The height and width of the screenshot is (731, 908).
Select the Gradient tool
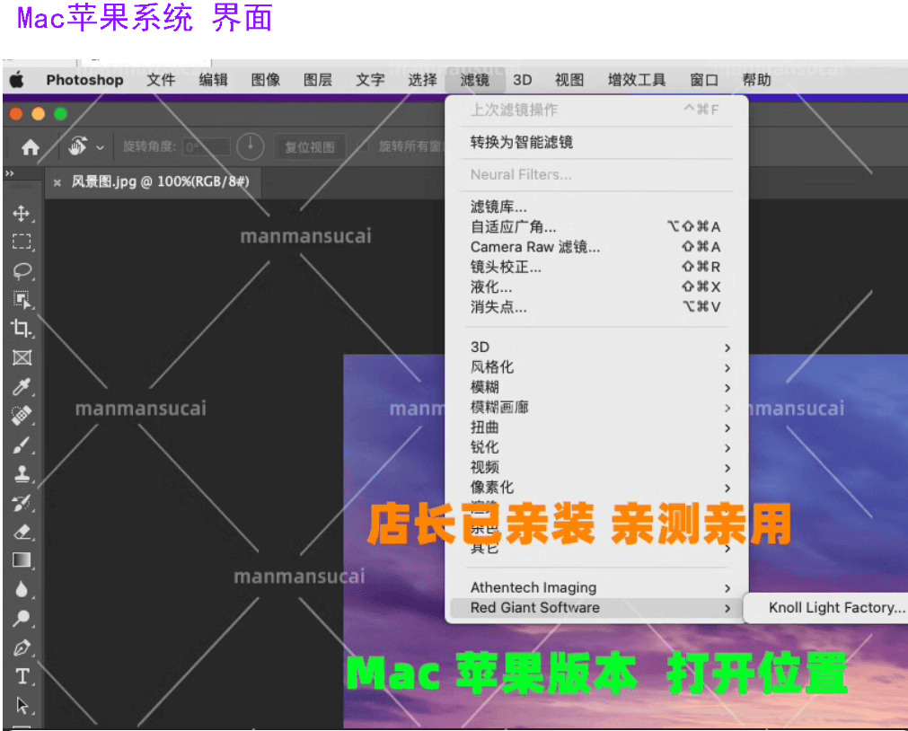click(x=22, y=560)
